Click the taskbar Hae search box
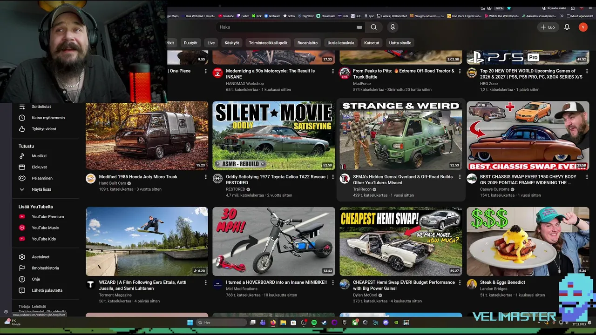 pos(221,322)
